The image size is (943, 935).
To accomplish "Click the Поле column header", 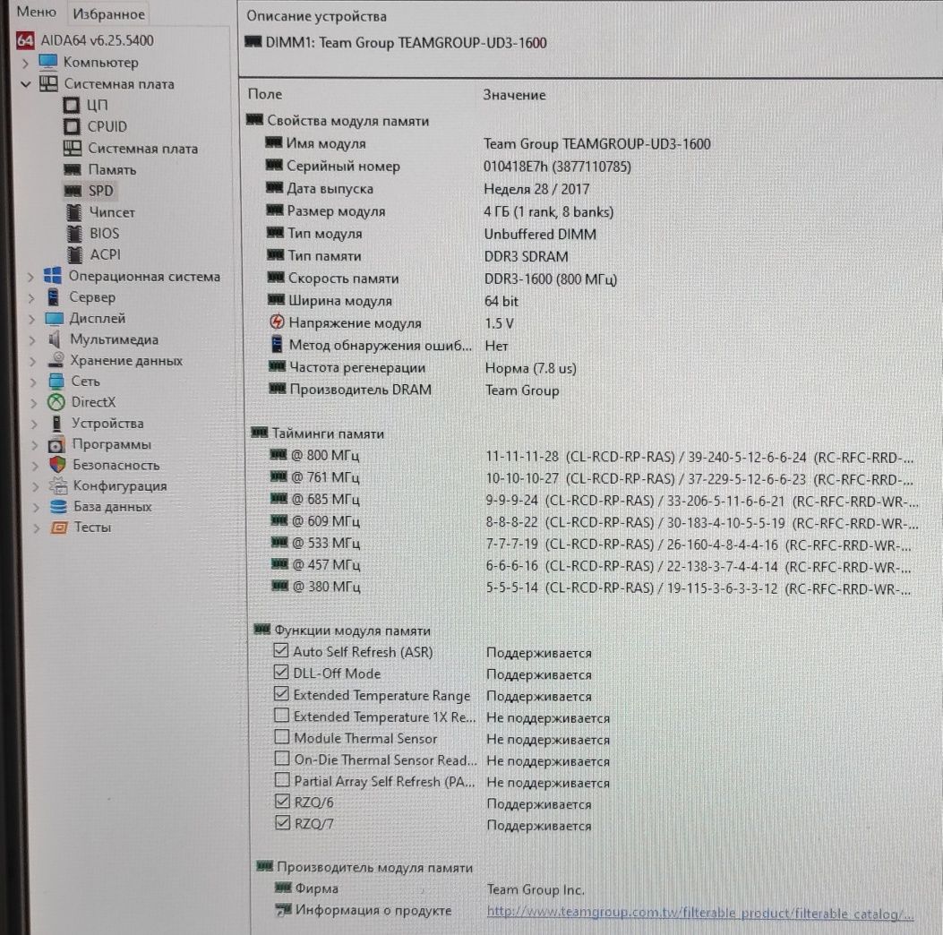I will pos(264,94).
